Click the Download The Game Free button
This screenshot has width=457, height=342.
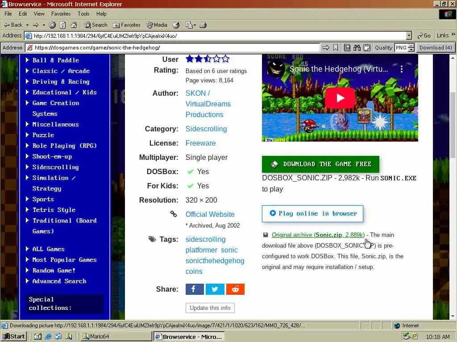pos(320,164)
